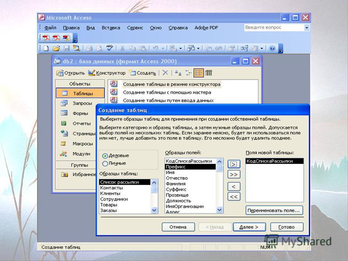Click the Переименовать поле button

click(x=274, y=211)
